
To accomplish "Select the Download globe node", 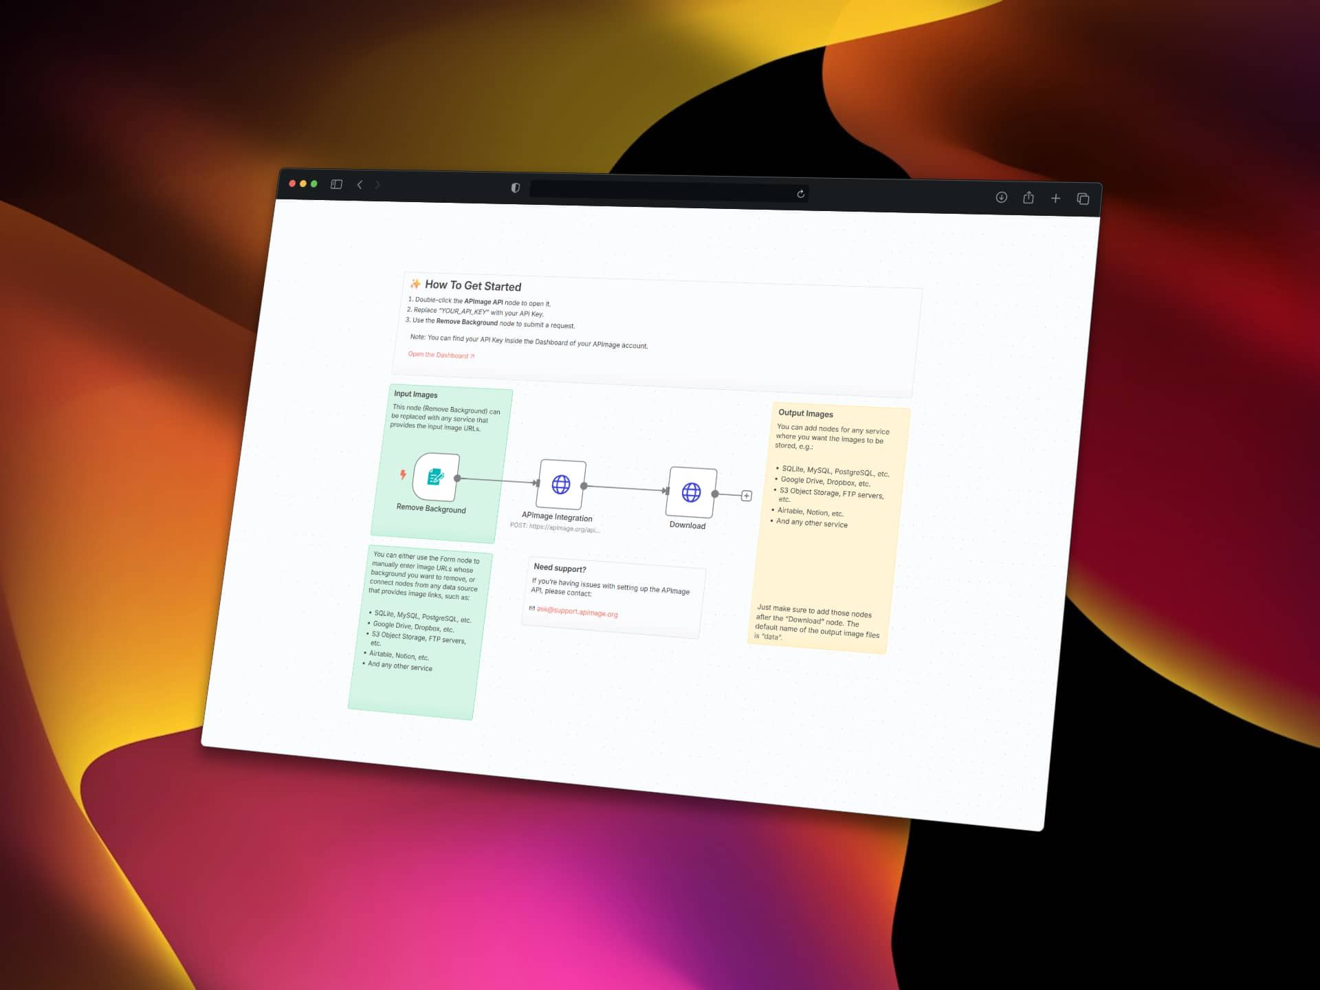I will coord(691,492).
